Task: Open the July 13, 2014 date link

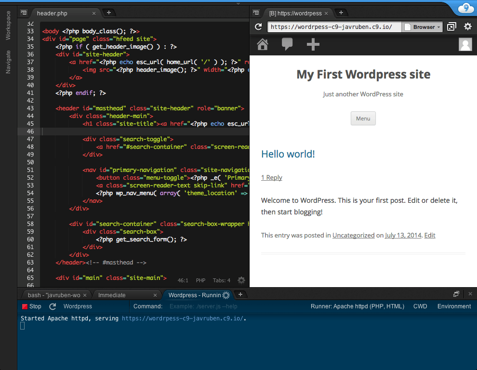Action: pos(403,235)
